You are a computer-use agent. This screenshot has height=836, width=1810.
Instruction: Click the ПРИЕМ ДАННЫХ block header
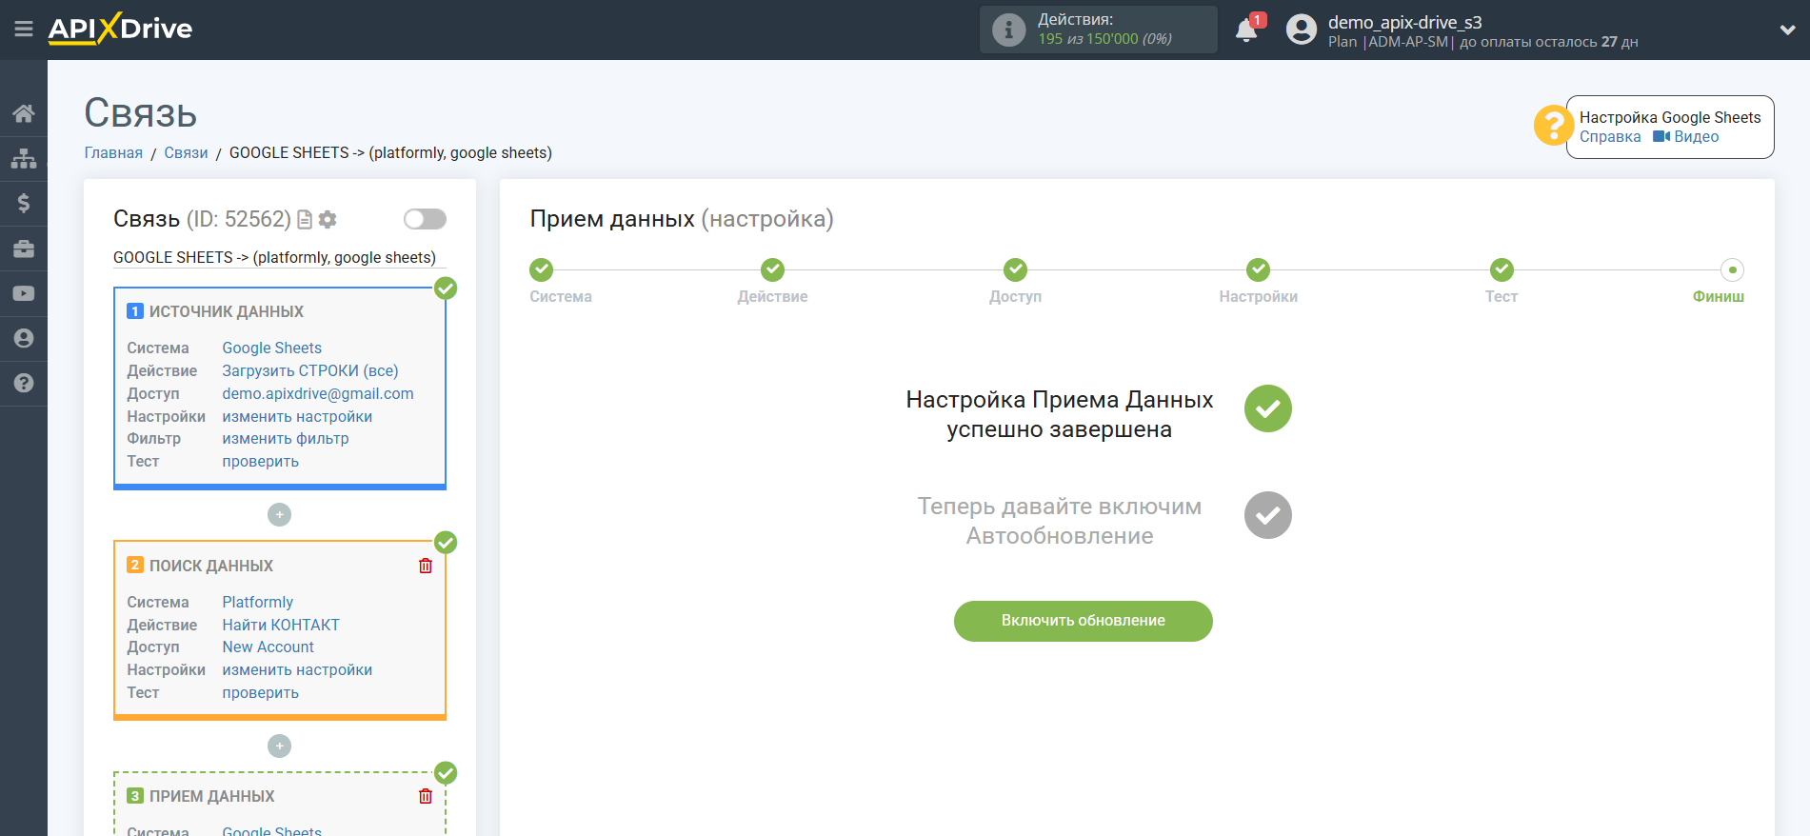tap(212, 796)
